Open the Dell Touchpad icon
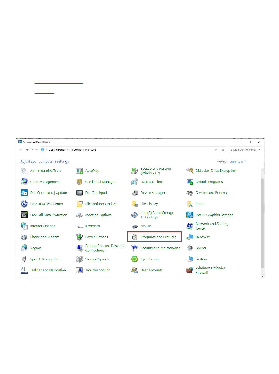This screenshot has width=279, height=374. coord(79,193)
